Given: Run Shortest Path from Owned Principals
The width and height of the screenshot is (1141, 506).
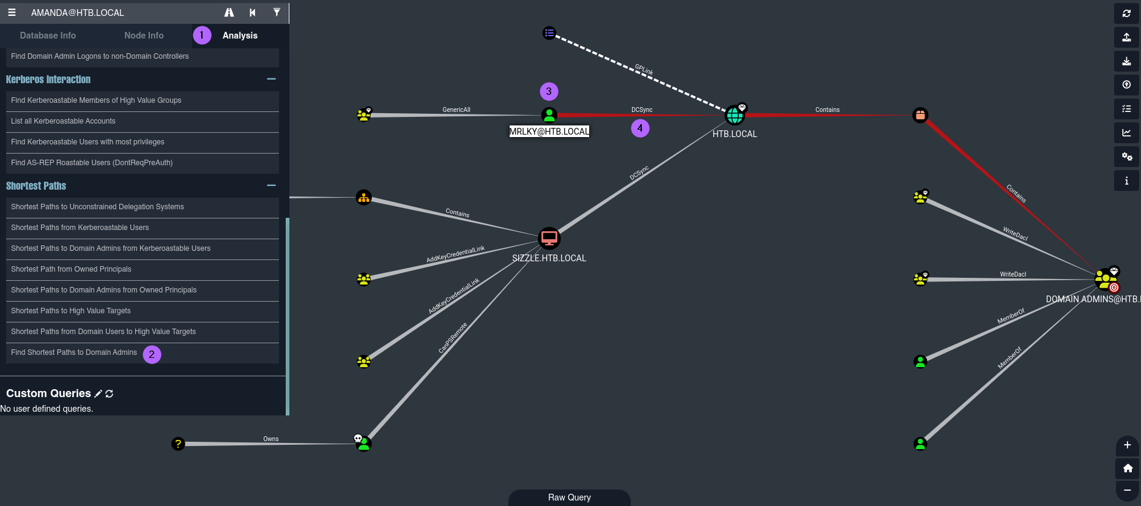Looking at the screenshot, I should [x=142, y=269].
